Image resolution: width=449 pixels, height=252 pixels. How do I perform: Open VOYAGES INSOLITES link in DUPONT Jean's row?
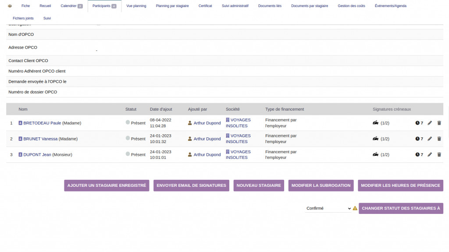238,154
